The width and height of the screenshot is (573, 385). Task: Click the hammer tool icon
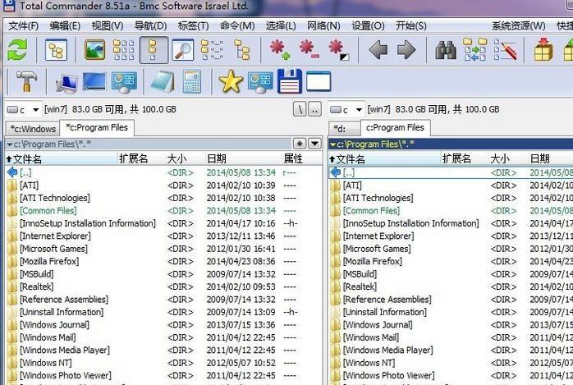(26, 81)
